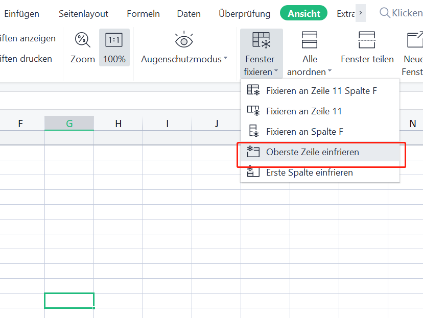This screenshot has width=423, height=318.
Task: Click the Alle anordnen icon
Action: pos(309,39)
